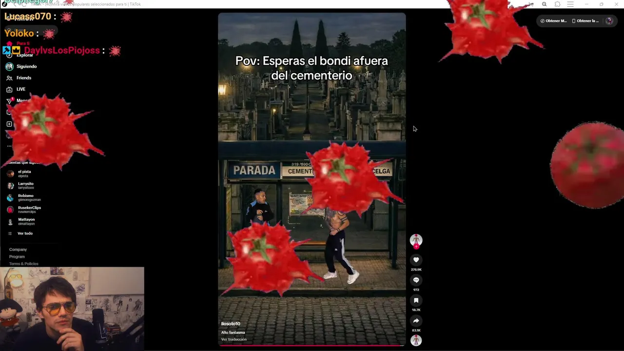This screenshot has width=624, height=351.
Task: Click Ver todo to show all accounts
Action: coord(25,234)
